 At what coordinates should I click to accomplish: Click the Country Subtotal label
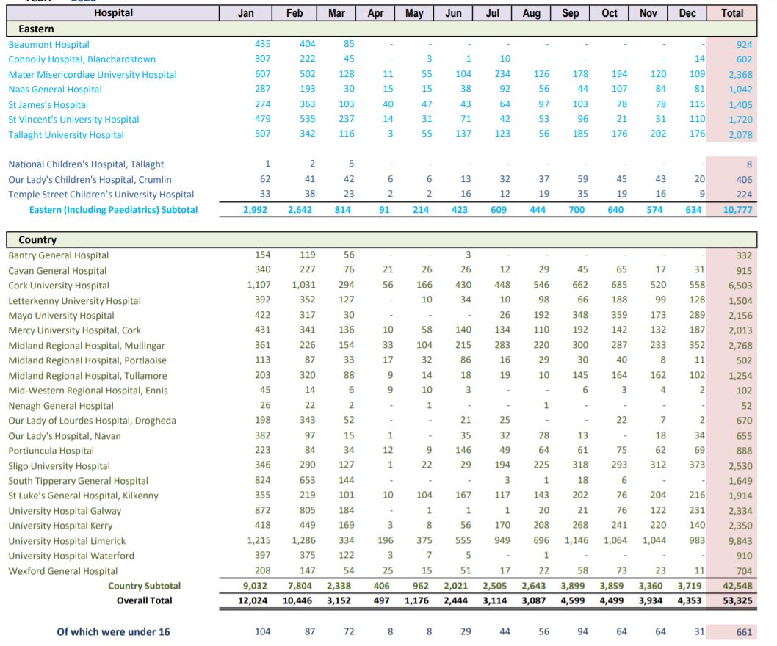click(144, 586)
